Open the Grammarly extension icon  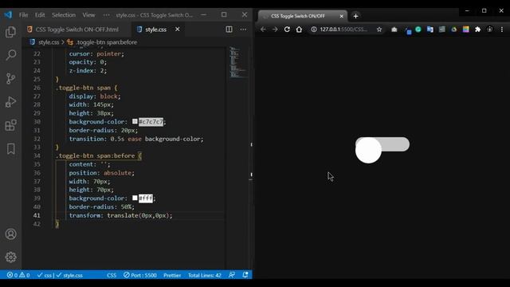click(418, 29)
